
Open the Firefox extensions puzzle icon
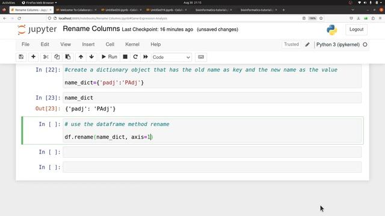point(373,19)
